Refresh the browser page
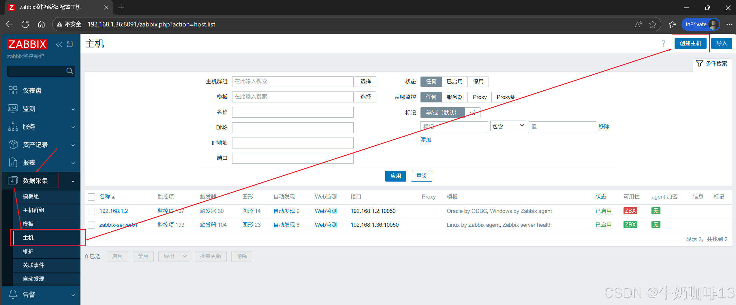 [25, 24]
